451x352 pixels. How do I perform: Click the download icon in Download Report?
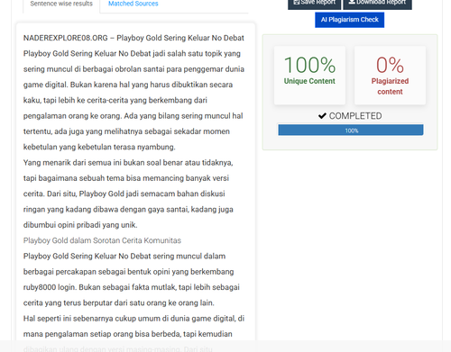352,3
